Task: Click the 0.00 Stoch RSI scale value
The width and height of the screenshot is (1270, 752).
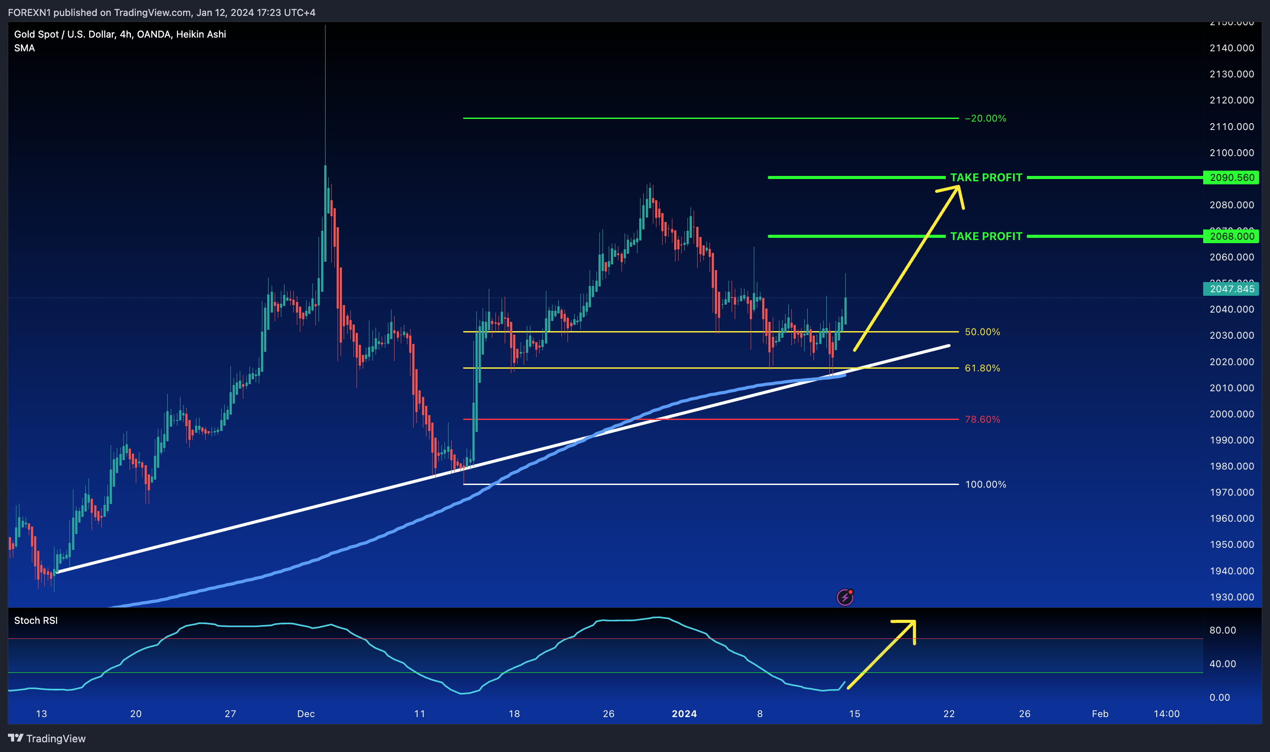Action: coord(1219,697)
